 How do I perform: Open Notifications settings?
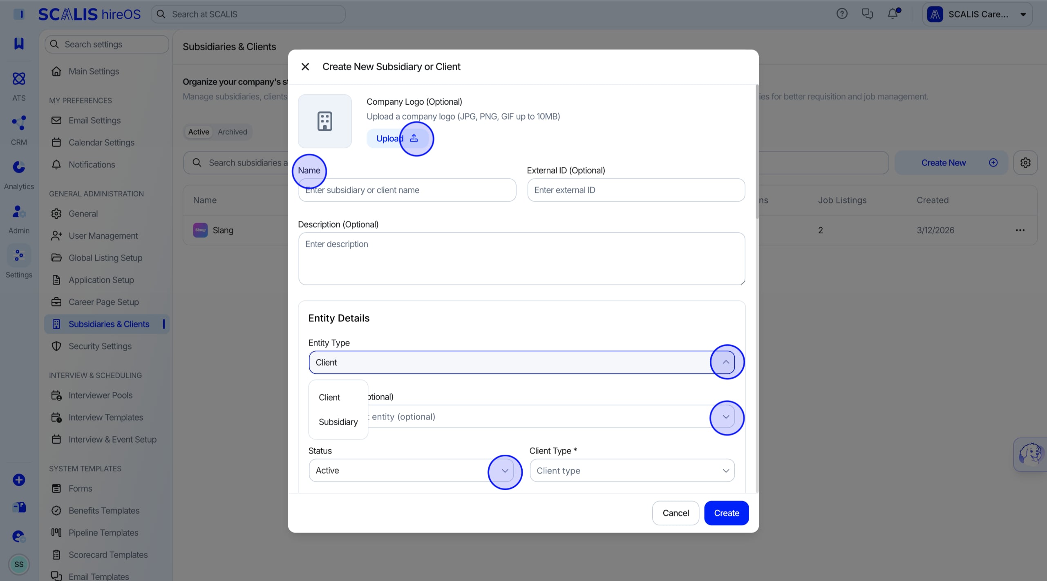pos(107,164)
